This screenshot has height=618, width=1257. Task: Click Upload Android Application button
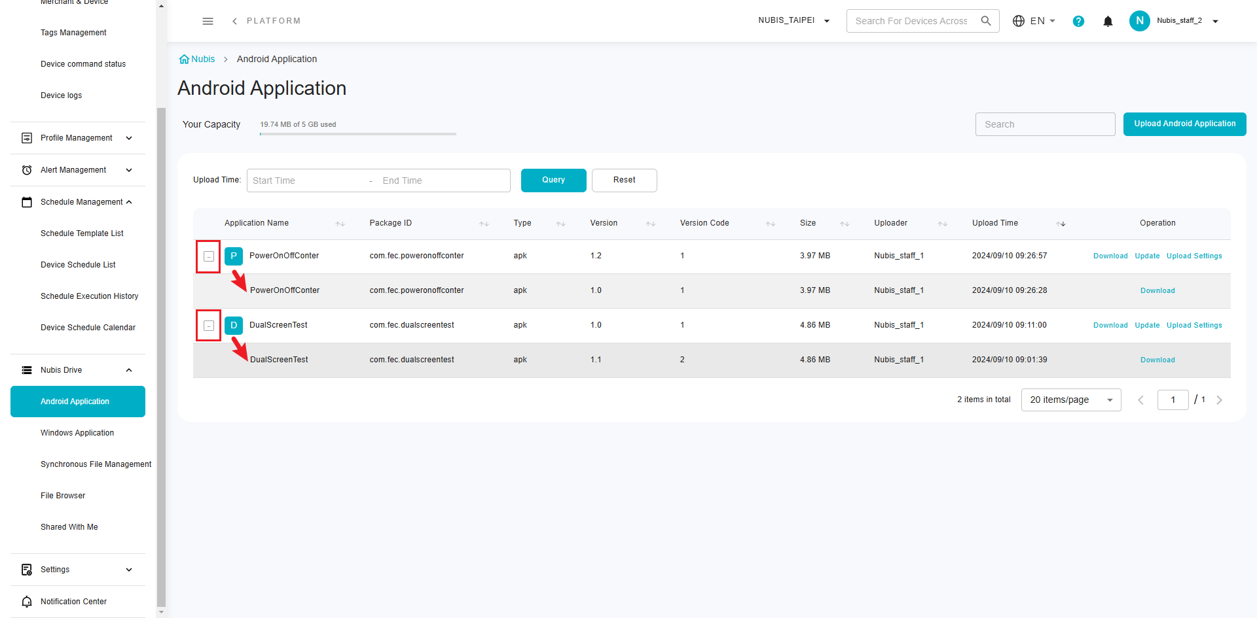pyautogui.click(x=1185, y=124)
